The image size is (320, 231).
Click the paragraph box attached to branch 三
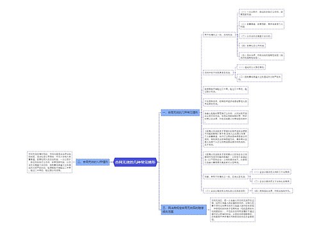point(233,210)
